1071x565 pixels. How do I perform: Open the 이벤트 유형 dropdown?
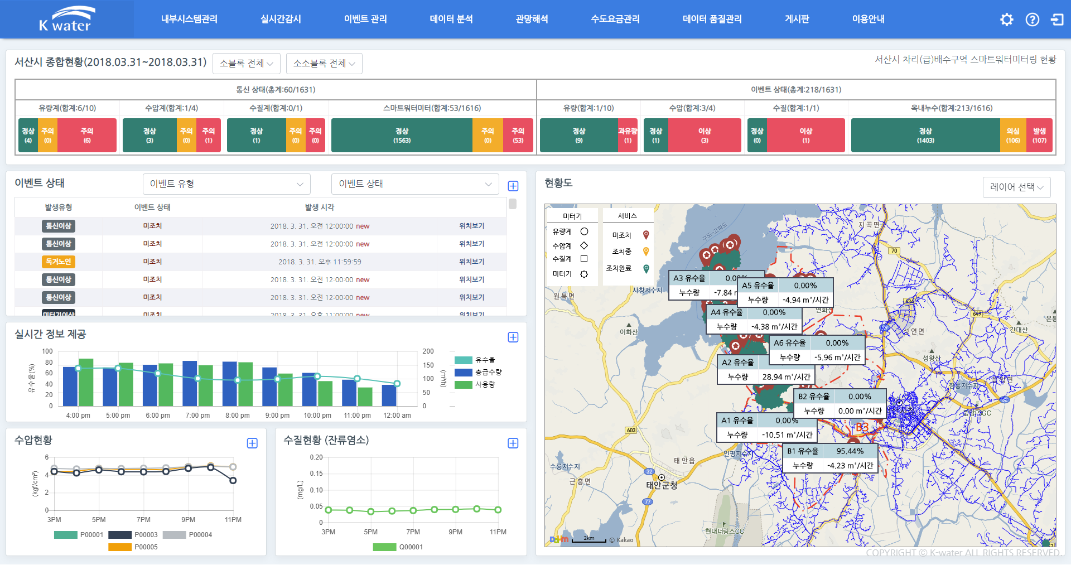(x=226, y=184)
